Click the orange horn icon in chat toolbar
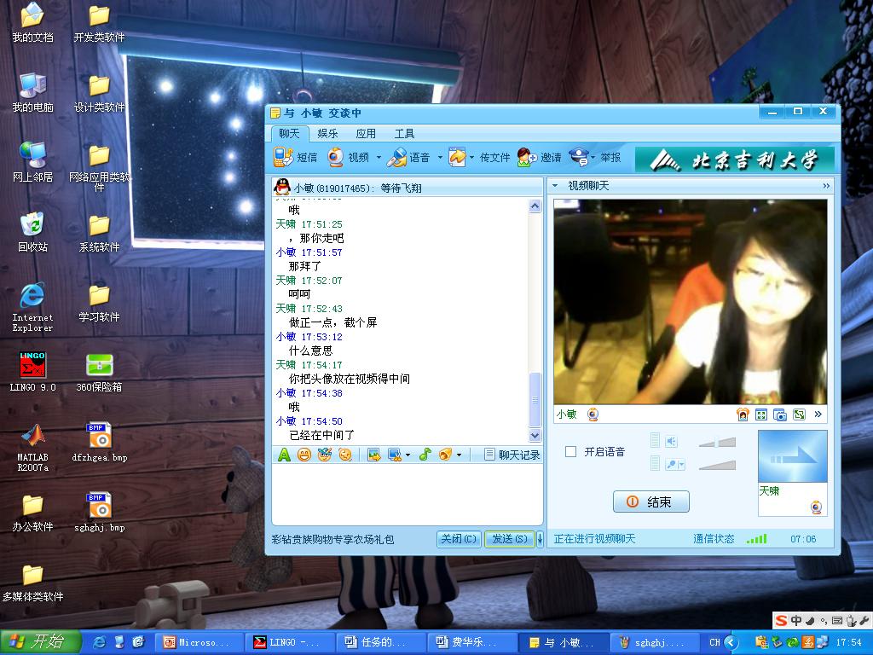Image resolution: width=873 pixels, height=655 pixels. pos(445,455)
